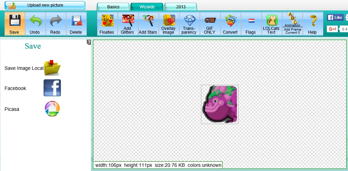The height and width of the screenshot is (171, 348).
Task: Save image to Picasa icon
Action: click(52, 109)
